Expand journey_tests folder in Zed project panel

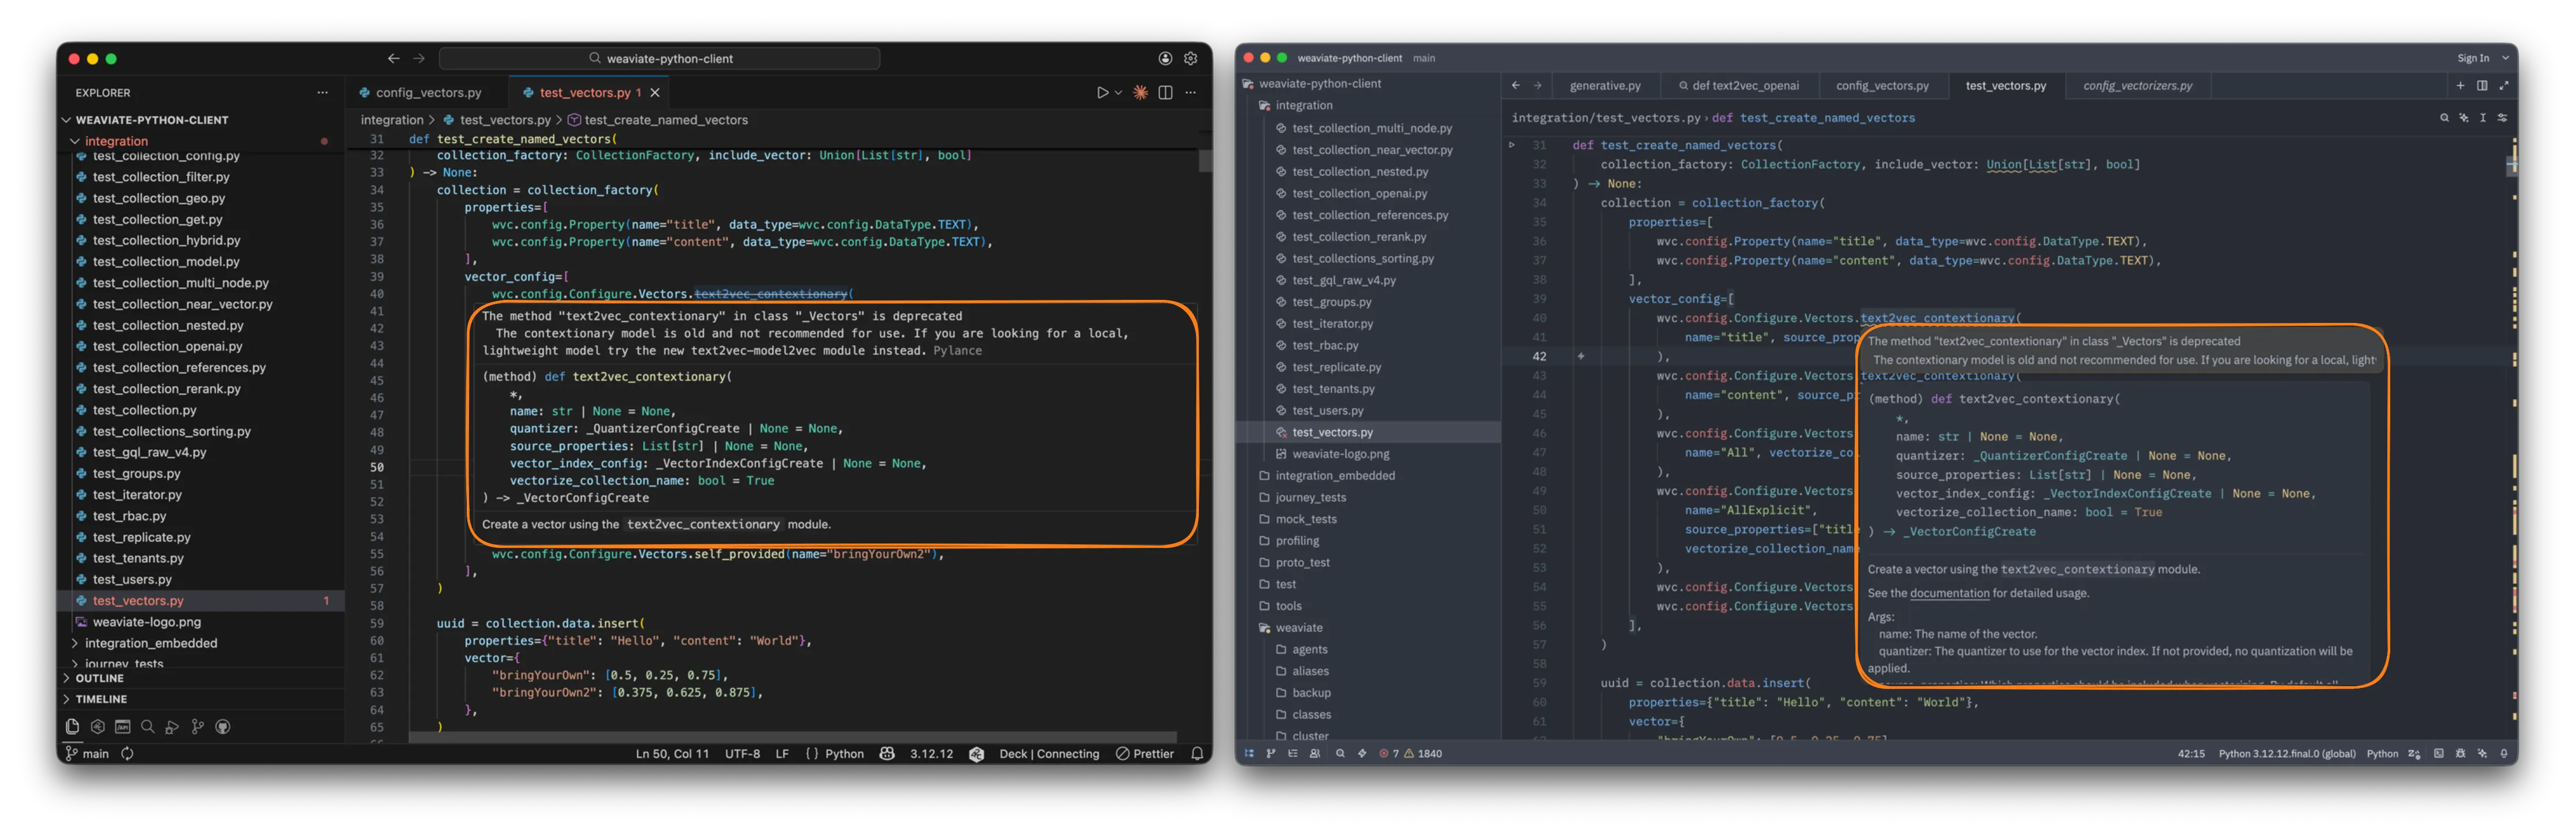[1310, 498]
